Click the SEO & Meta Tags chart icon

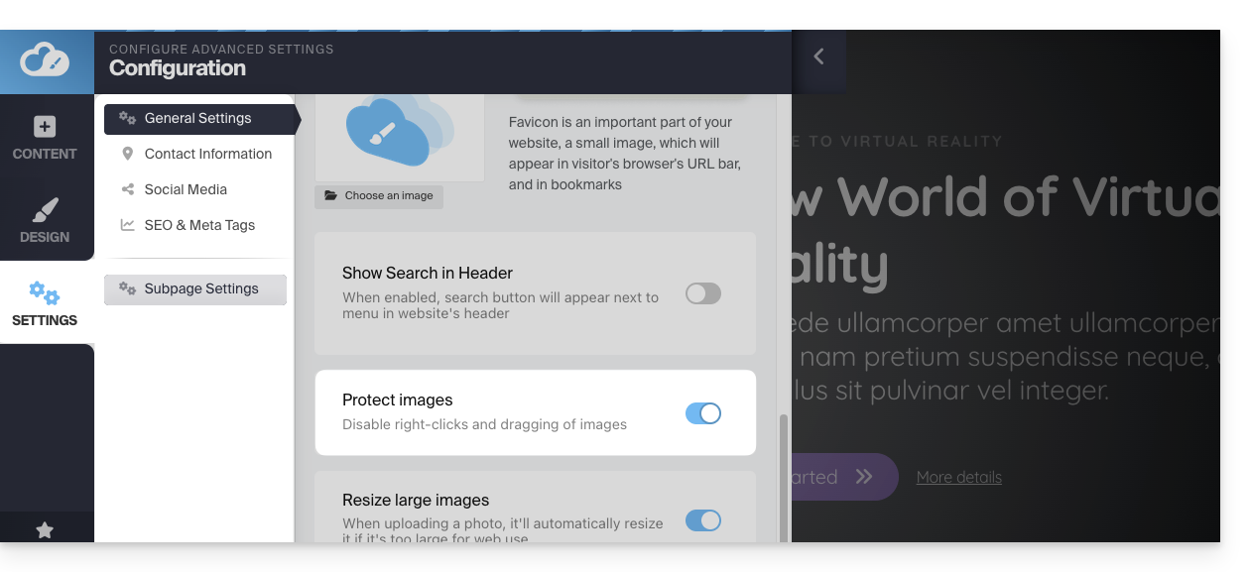click(x=127, y=225)
